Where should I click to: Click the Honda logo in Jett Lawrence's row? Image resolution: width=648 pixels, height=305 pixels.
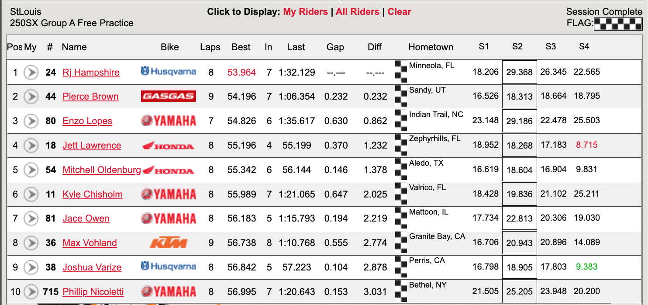pyautogui.click(x=169, y=145)
